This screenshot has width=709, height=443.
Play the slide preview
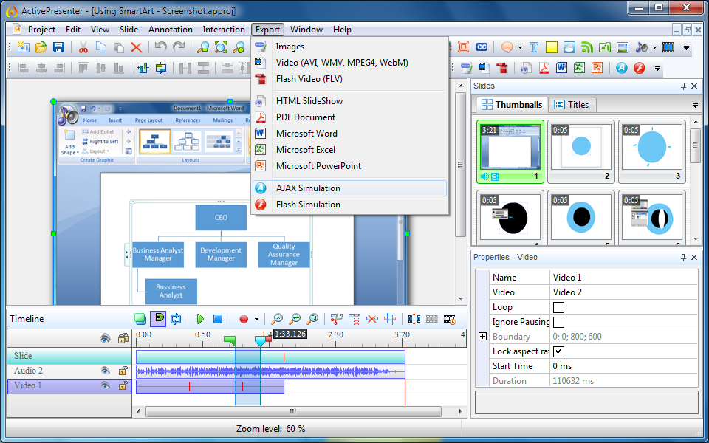coord(200,319)
